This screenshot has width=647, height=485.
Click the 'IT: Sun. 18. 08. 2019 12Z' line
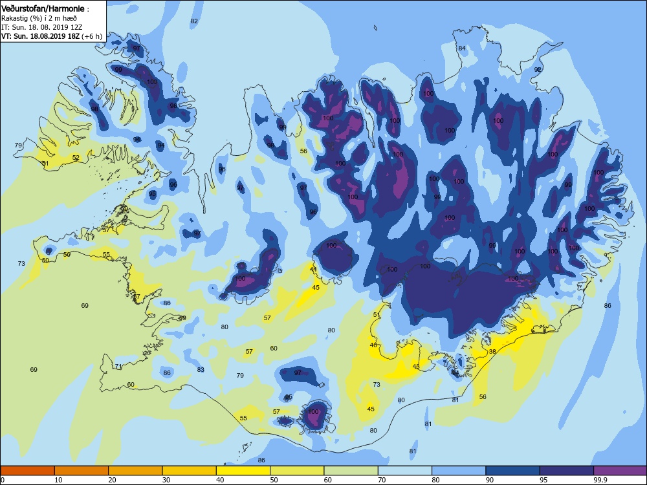[41, 27]
